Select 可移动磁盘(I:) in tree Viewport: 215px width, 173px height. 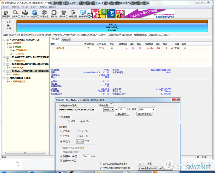coord(20,81)
